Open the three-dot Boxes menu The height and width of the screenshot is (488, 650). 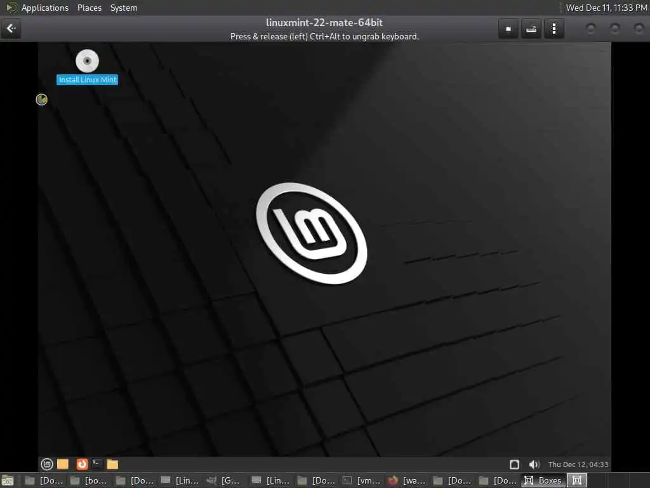554,29
